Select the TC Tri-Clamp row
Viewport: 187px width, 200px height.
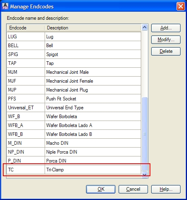(74, 170)
